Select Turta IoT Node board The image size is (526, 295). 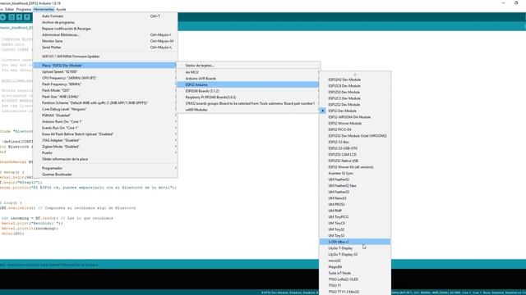pyautogui.click(x=355, y=273)
